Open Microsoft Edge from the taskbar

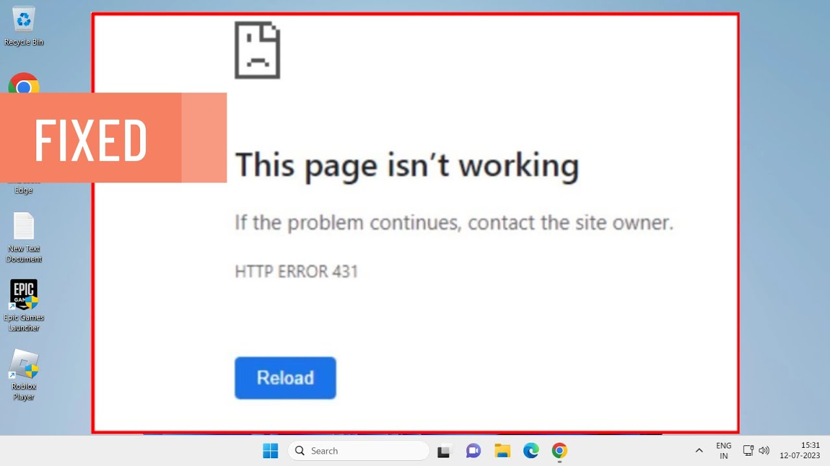[x=531, y=451]
